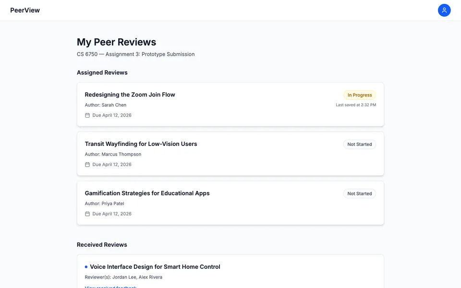Viewport: 461px width, 288px height.
Task: Click Not Started badge on Transit Wayfinding card
Action: click(x=360, y=144)
